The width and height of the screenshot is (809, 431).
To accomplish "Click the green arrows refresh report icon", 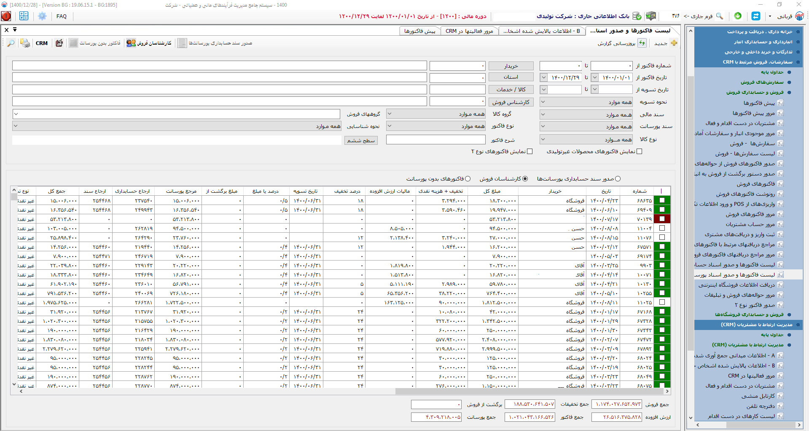I will coord(642,43).
